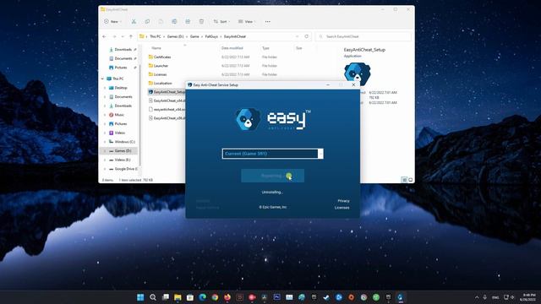Click the Type column header
This screenshot has width=541, height=304.
265,48
